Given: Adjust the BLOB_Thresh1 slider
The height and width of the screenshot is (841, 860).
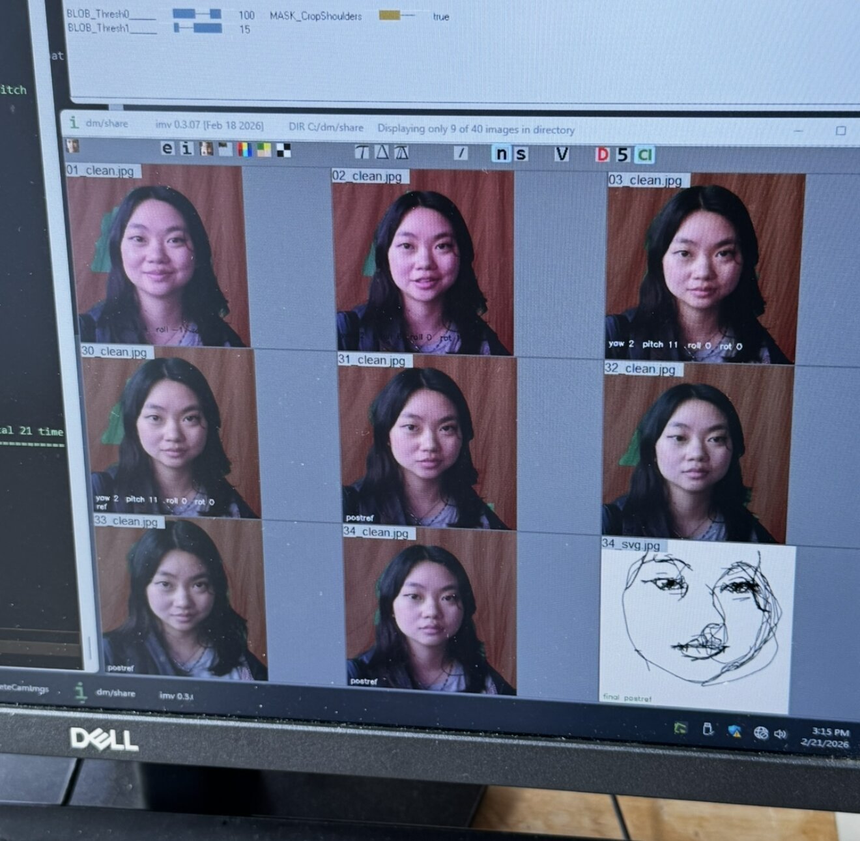Looking at the screenshot, I should [197, 28].
